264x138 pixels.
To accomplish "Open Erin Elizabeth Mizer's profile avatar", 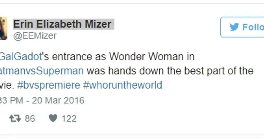I will pos(3,28).
